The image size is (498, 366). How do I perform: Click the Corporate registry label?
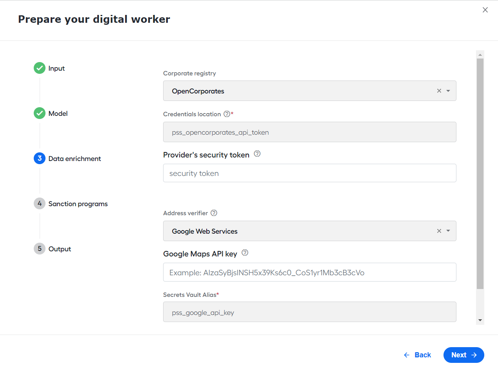pyautogui.click(x=189, y=73)
